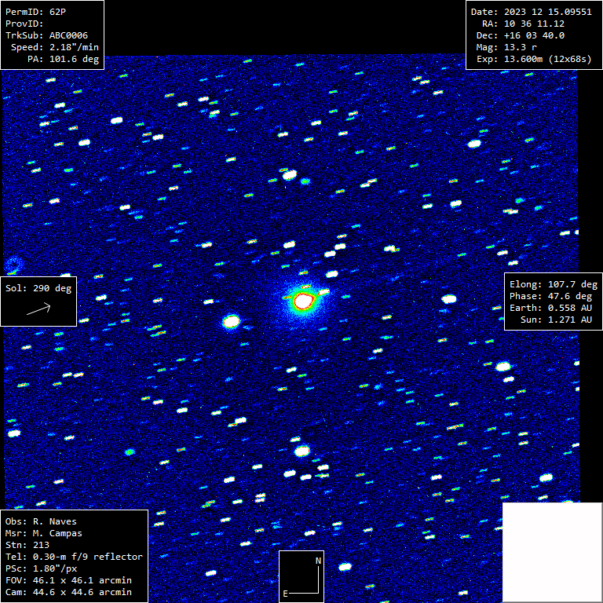Viewport: 603px width, 603px height.
Task: Click the N/E compass orientation indicator
Action: [x=301, y=576]
